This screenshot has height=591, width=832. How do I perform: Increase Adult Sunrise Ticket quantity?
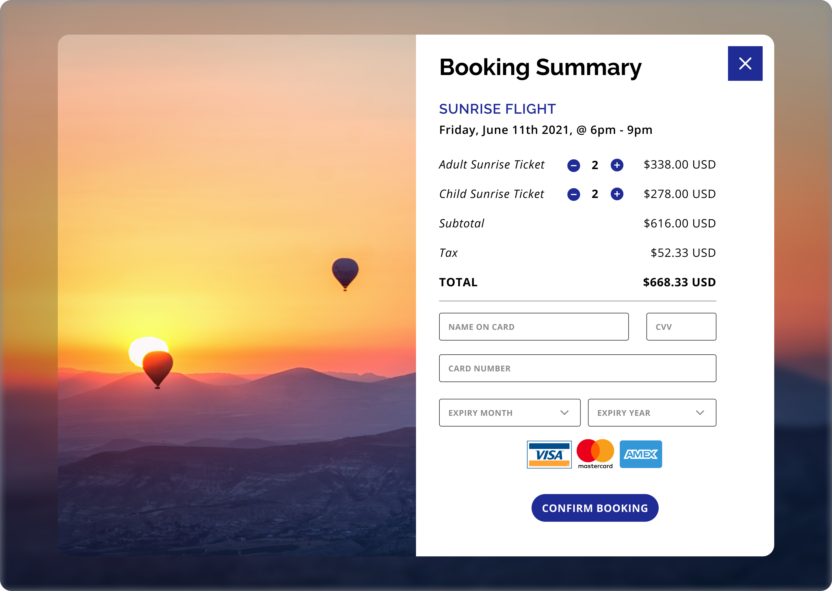(617, 165)
